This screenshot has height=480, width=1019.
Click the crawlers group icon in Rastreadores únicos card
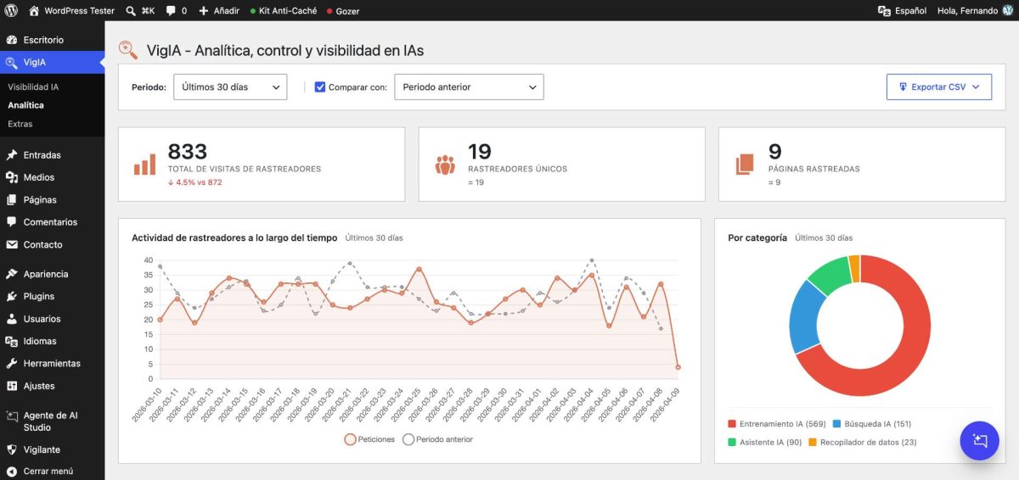coord(445,165)
